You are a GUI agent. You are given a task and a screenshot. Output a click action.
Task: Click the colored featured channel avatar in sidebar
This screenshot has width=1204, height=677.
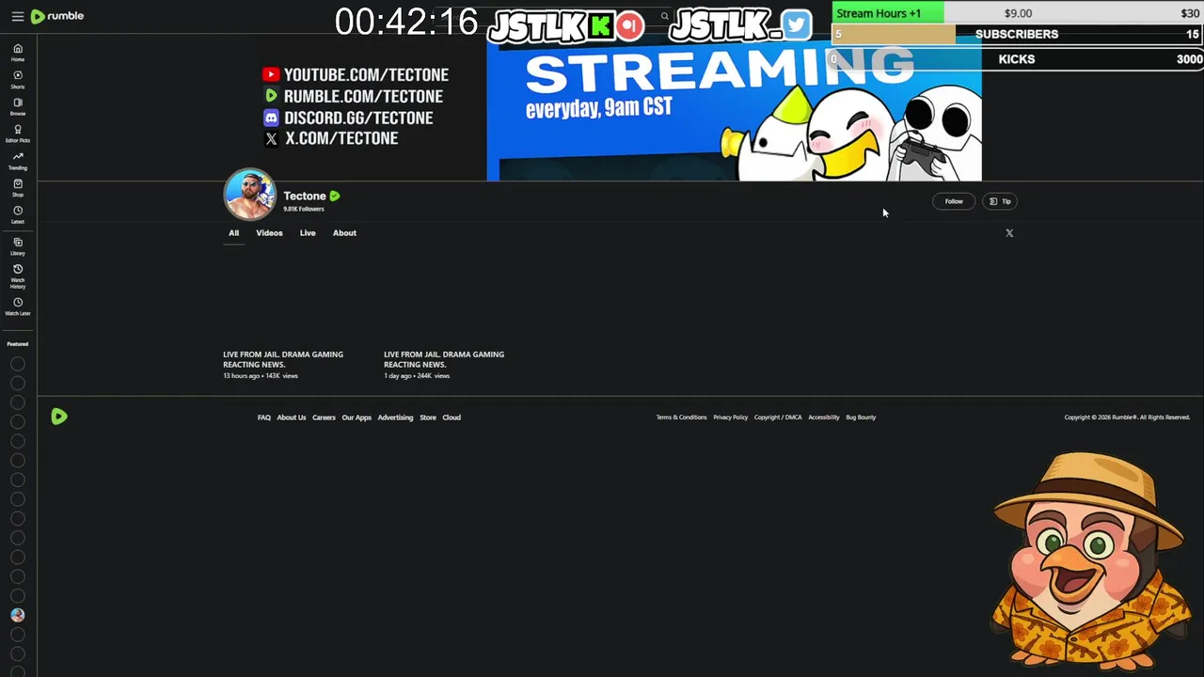tap(18, 615)
